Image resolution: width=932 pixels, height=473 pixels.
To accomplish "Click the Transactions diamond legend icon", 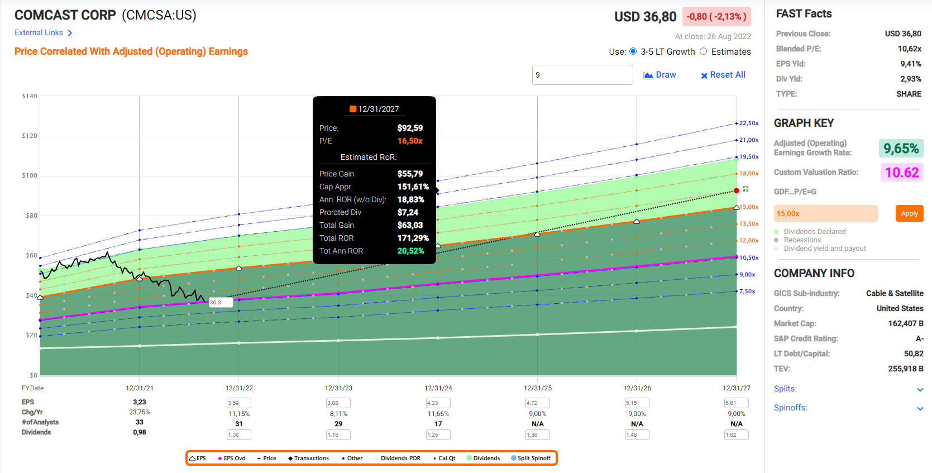I will click(290, 458).
